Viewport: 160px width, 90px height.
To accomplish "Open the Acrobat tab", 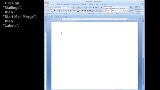I will [x=104, y=4].
